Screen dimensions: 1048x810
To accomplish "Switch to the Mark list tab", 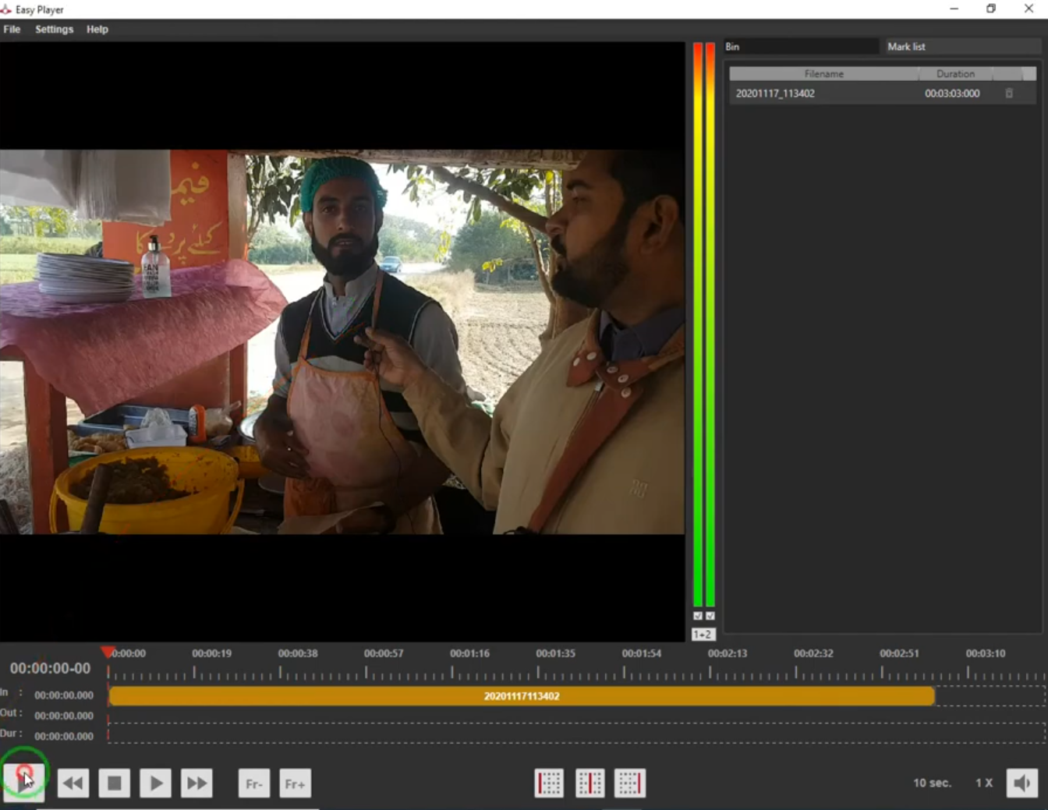I will [x=906, y=47].
